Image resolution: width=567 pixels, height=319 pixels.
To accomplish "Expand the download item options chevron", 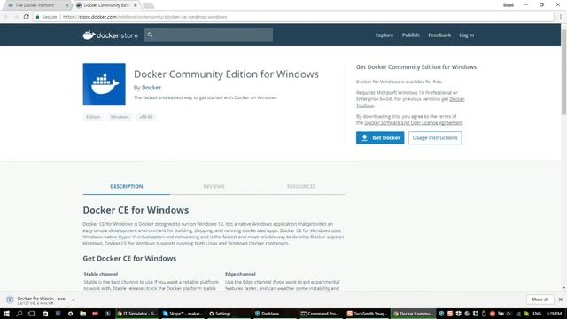I will [74, 300].
